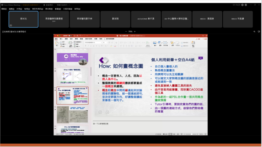Click the text highlight color pen icon
The width and height of the screenshot is (262, 147).
111,46
